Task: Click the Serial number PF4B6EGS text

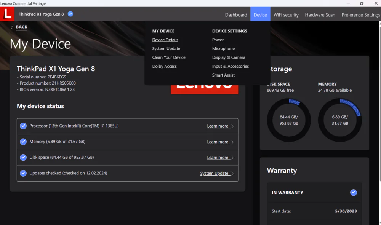Action: pyautogui.click(x=43, y=77)
